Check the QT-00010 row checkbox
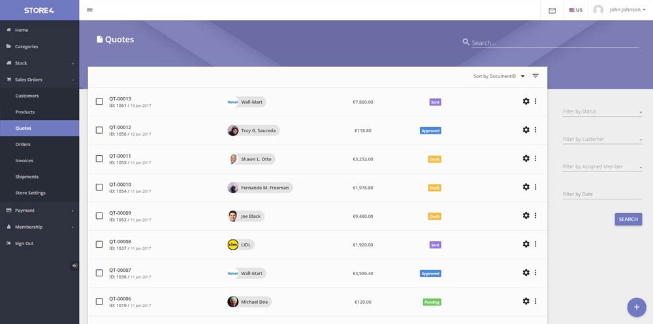The height and width of the screenshot is (324, 653). tap(99, 188)
